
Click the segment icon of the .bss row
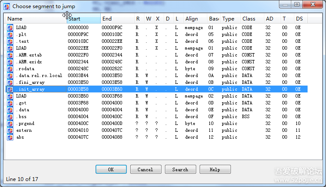pos(10,117)
